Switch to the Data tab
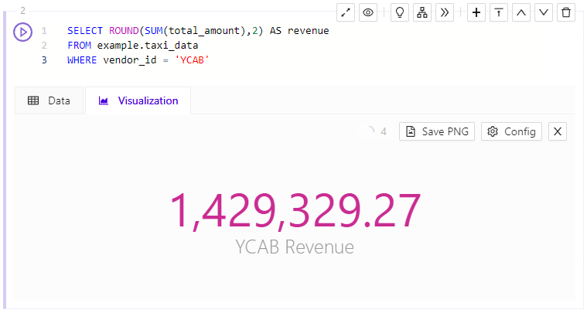 [49, 100]
